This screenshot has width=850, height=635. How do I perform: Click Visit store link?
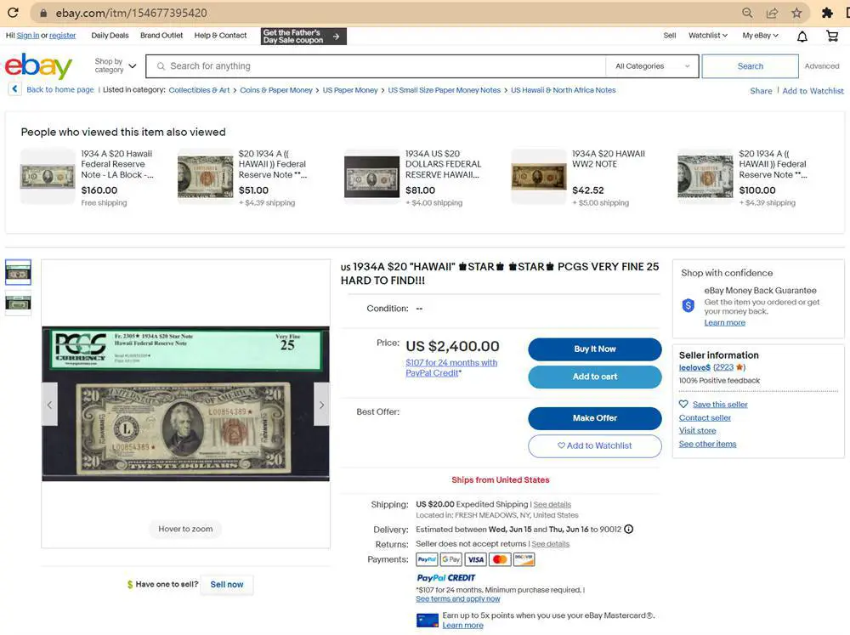pyautogui.click(x=697, y=431)
